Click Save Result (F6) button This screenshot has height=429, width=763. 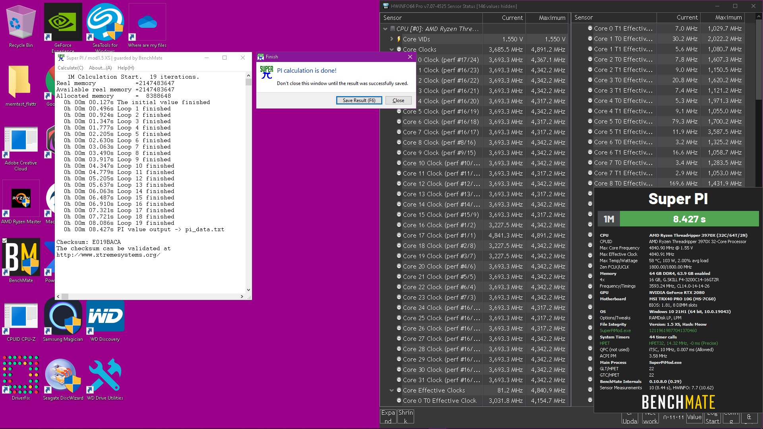click(x=359, y=100)
